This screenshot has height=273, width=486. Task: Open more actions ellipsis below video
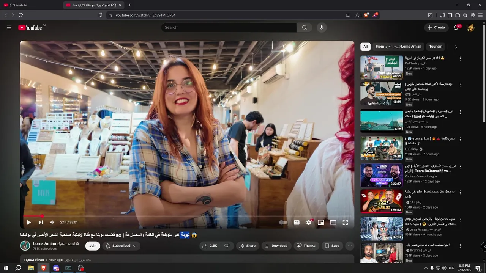click(x=350, y=246)
